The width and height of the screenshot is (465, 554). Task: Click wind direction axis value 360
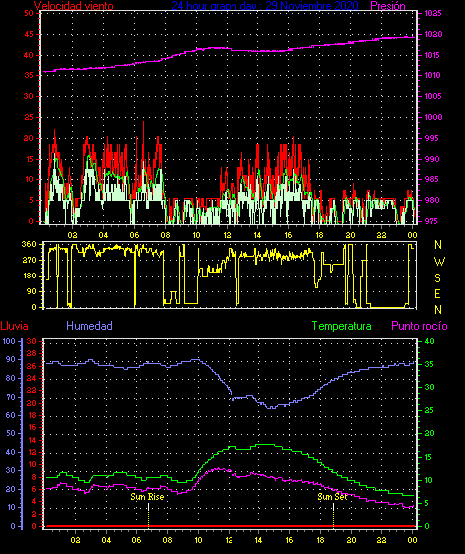pyautogui.click(x=29, y=244)
